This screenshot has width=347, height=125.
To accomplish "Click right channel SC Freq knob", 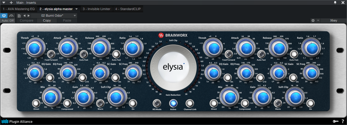I will pos(311,73).
